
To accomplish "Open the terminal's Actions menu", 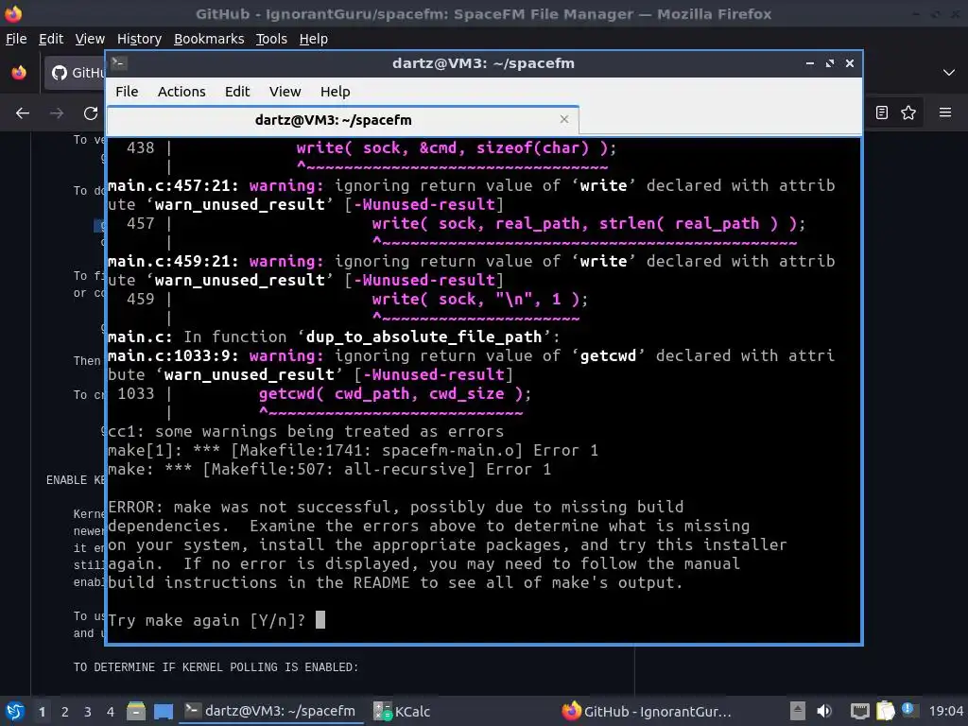I will point(181,92).
